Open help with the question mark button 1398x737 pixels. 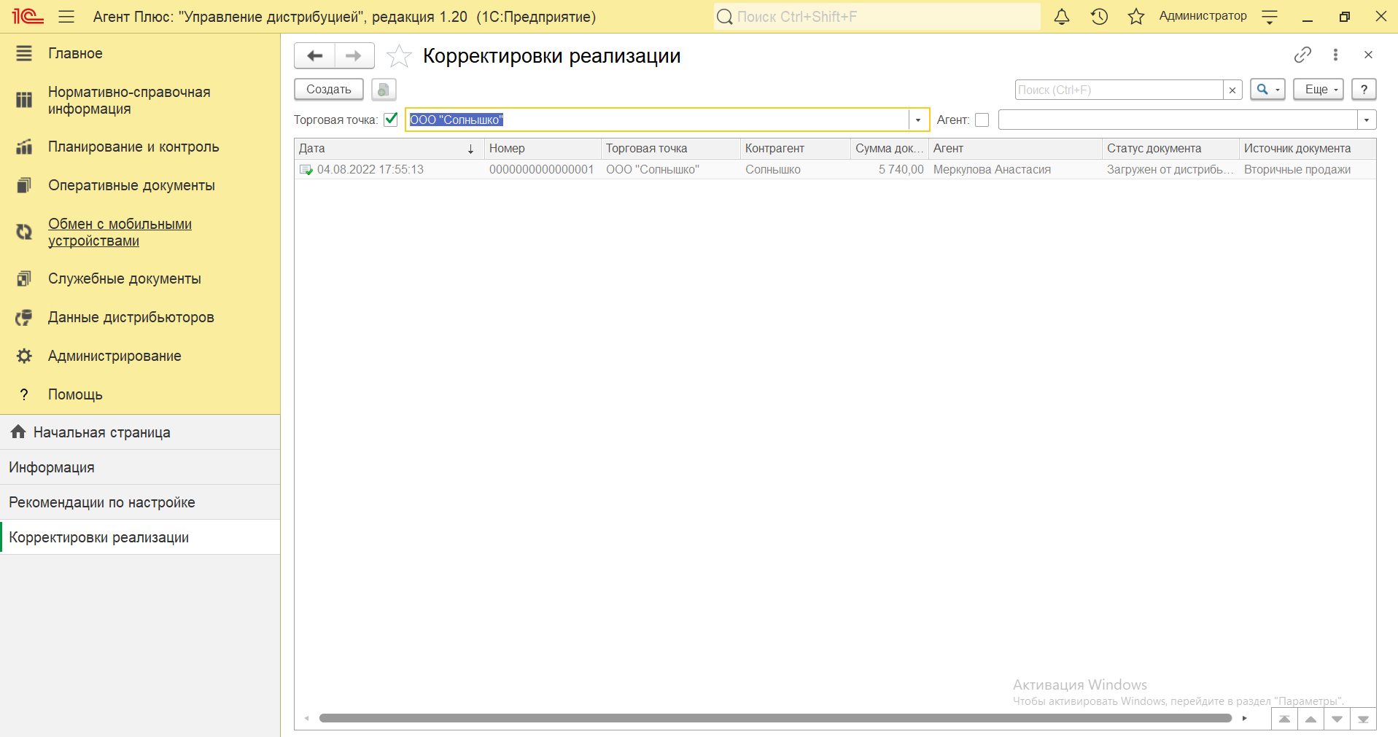coord(1364,90)
